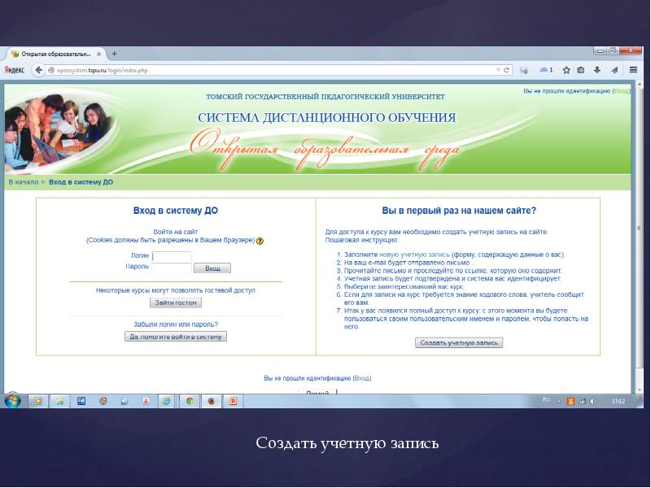Click Да, помогите войти в систему button
Viewport: 651px width, 488px height.
click(176, 336)
